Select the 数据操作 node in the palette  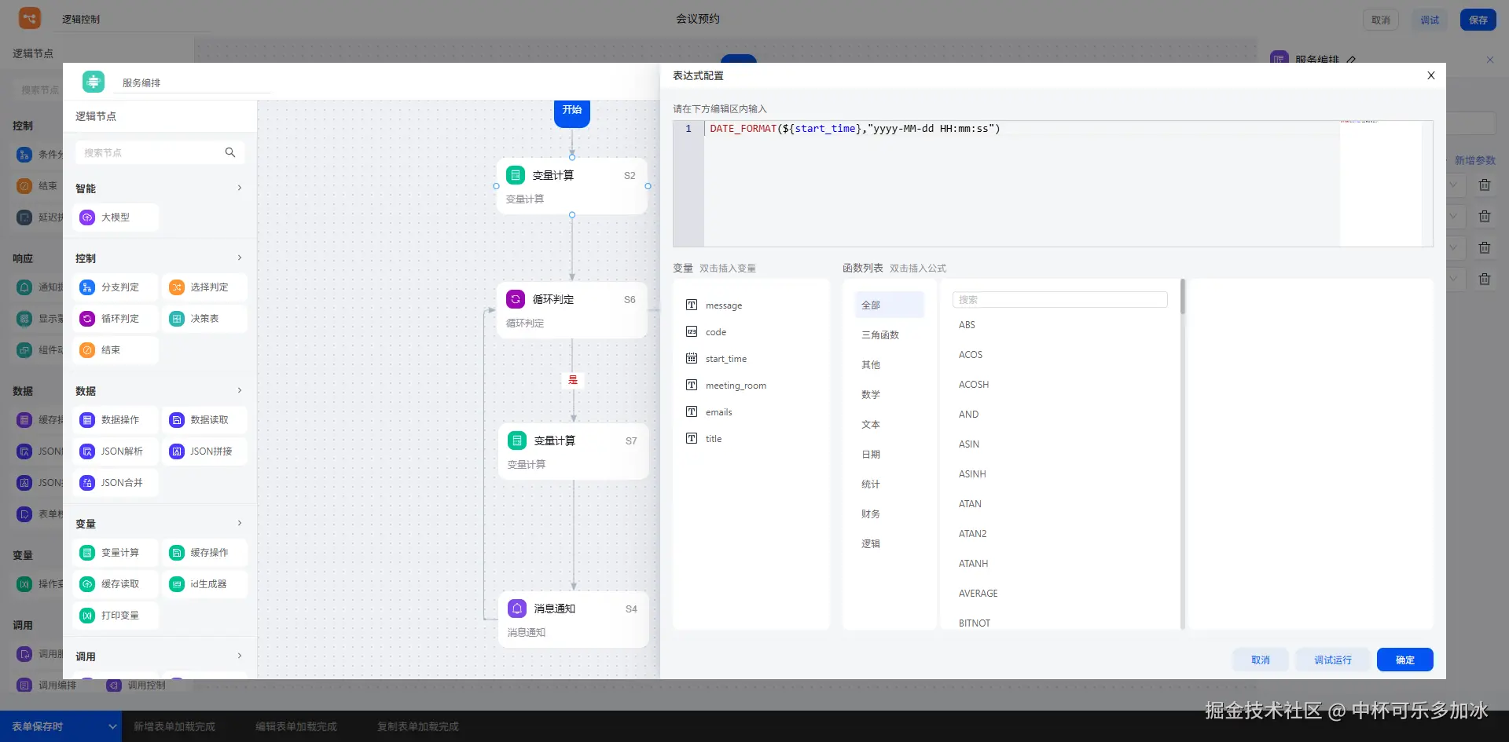pyautogui.click(x=116, y=420)
